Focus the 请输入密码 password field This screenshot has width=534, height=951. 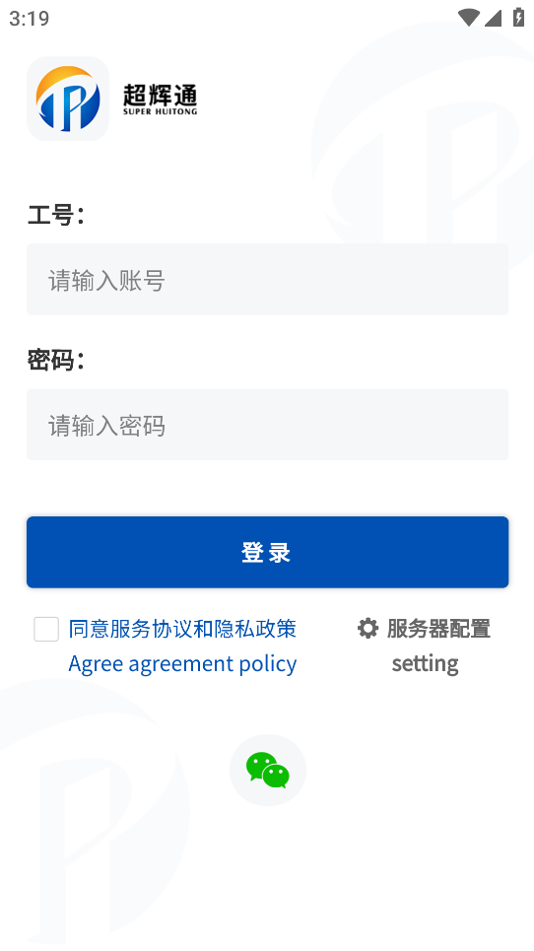click(267, 425)
